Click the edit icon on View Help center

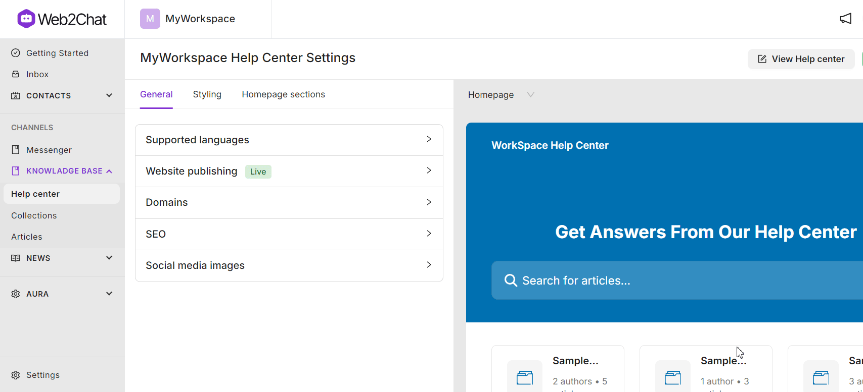pyautogui.click(x=762, y=59)
